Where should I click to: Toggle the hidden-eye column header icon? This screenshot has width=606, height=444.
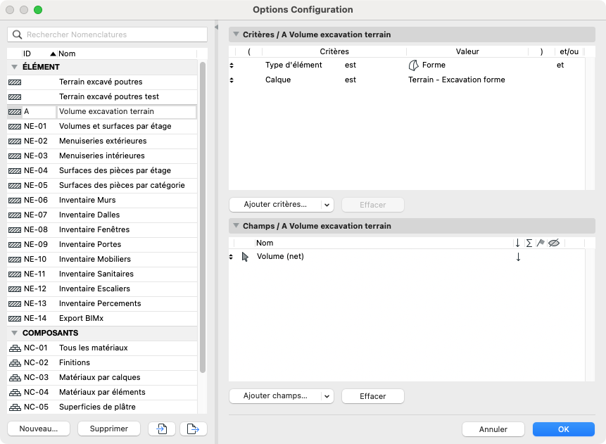[554, 243]
